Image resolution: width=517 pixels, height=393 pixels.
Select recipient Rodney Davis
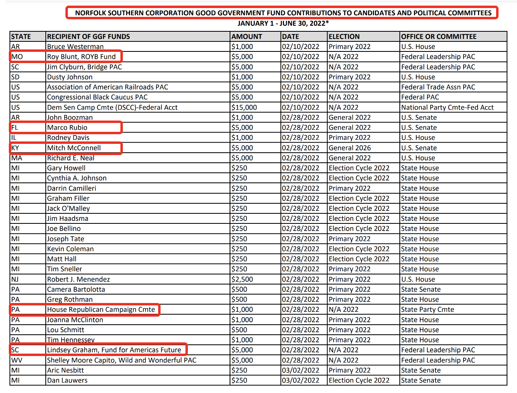coord(68,137)
